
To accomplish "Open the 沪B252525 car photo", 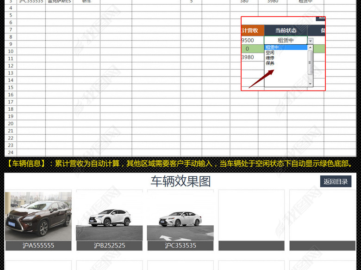I will (109, 216).
